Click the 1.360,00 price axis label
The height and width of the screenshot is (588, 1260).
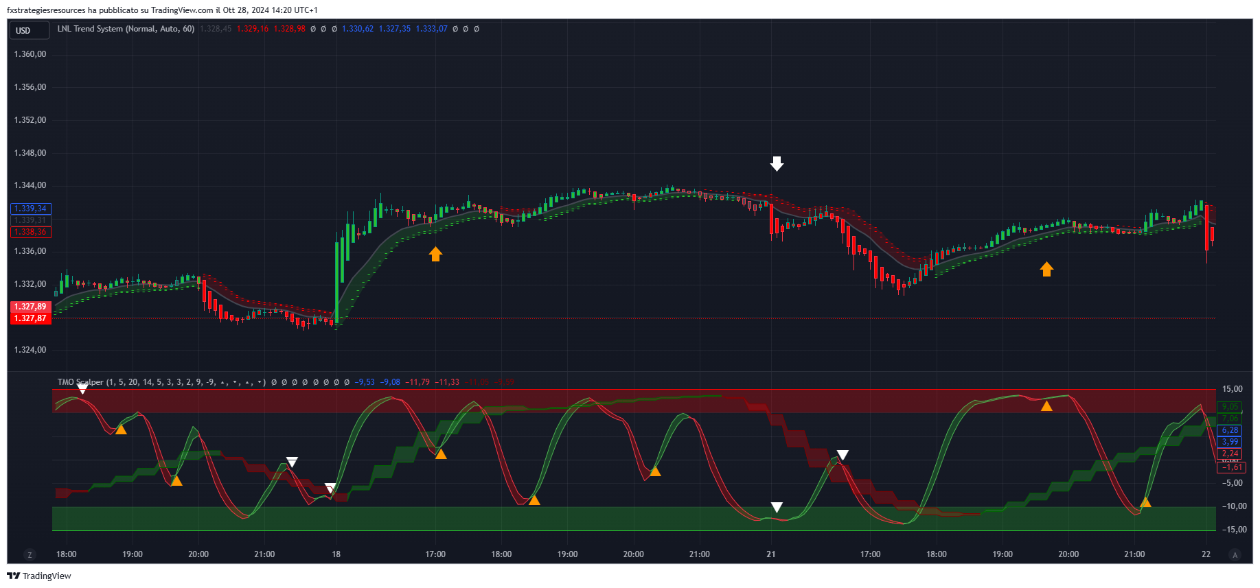click(30, 54)
